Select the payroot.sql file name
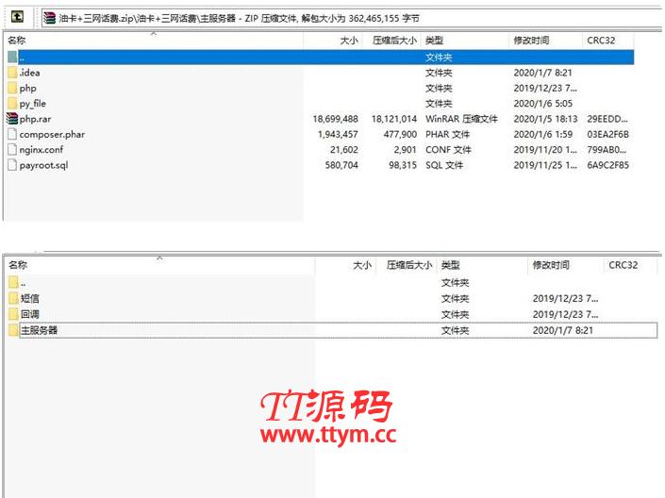Screen dimensions: 665x498 click(43, 165)
